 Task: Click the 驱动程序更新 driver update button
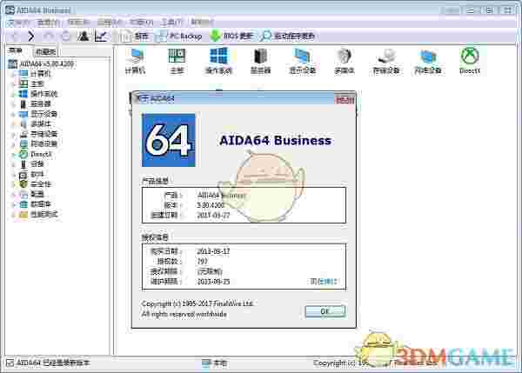coord(288,36)
